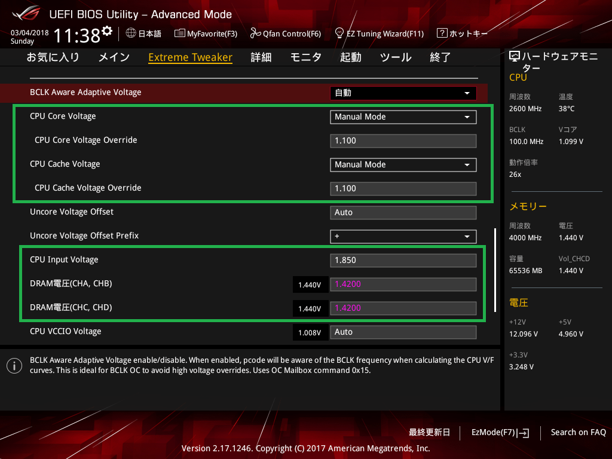Open BCLK Aware Adaptive Voltage dropdown
Image resolution: width=612 pixels, height=459 pixels.
coord(403,93)
